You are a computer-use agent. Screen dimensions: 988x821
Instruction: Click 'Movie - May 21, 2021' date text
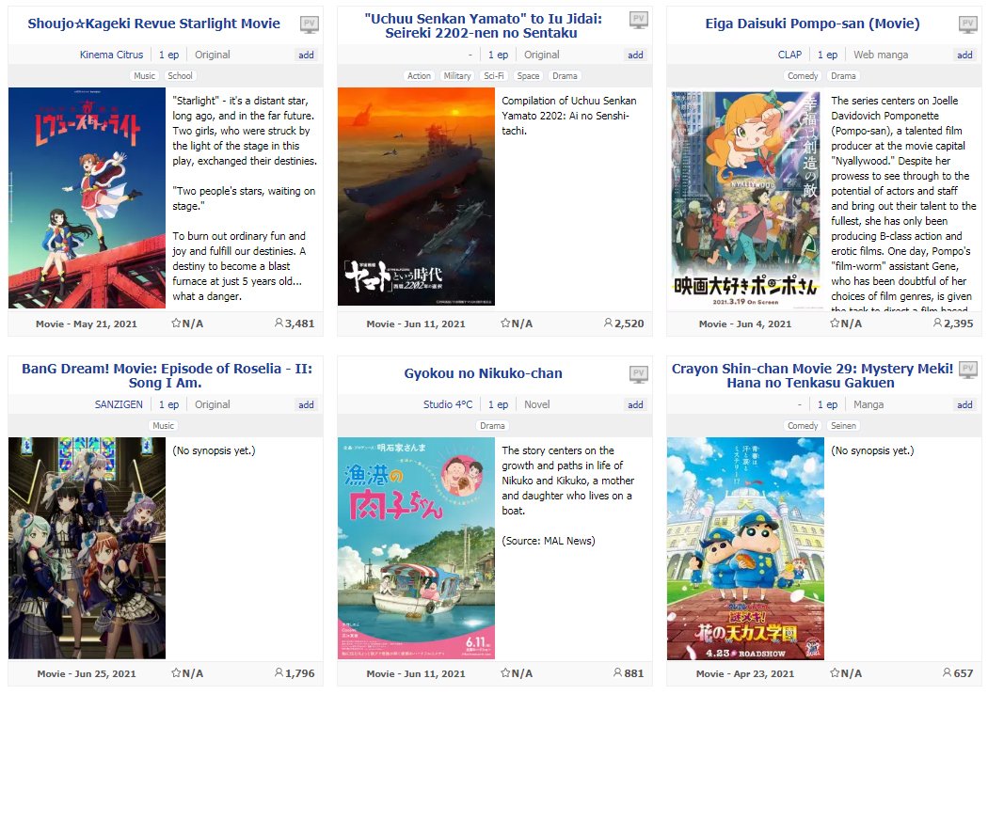coord(87,324)
